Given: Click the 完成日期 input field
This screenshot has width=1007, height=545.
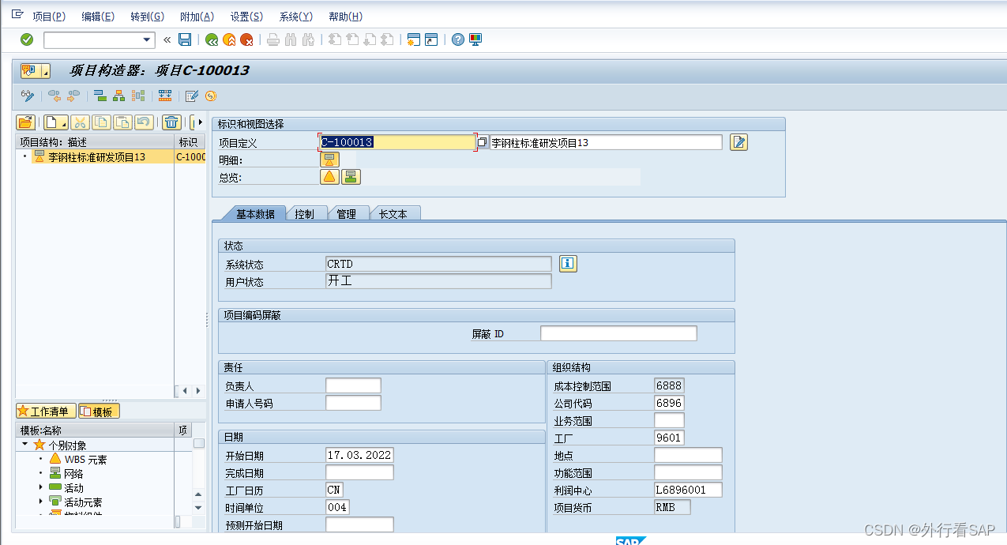Looking at the screenshot, I should click(x=359, y=472).
